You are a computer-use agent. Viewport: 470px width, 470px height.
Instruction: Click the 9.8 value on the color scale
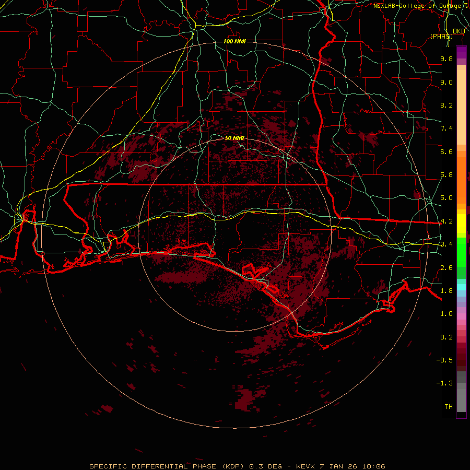click(446, 58)
